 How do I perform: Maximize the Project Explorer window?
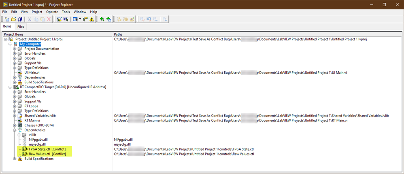pos(384,4)
